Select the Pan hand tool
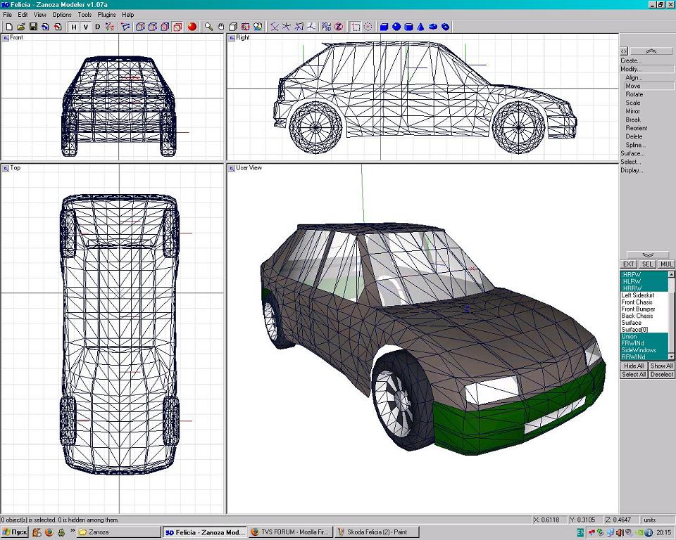The height and width of the screenshot is (540, 676). point(220,27)
